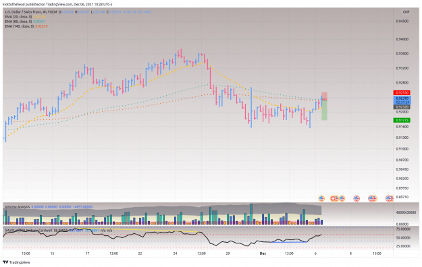The width and height of the screenshot is (422, 267).
Task: Select the EMA (80, close, 0) legend
Action: (18, 22)
